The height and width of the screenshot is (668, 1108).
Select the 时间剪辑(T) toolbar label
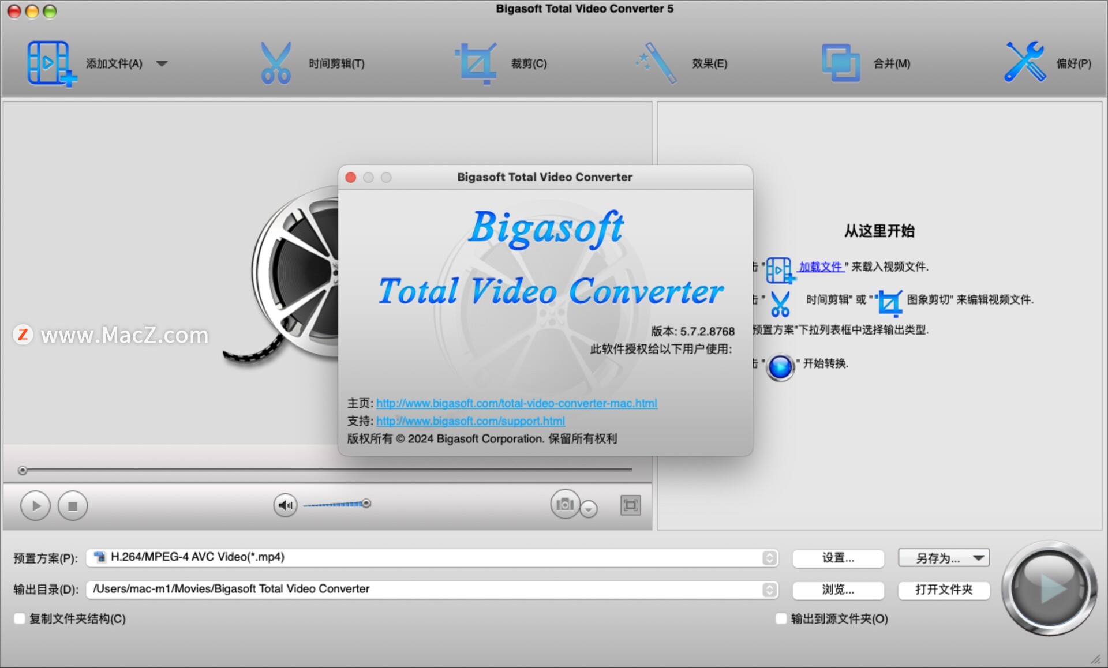coord(336,63)
